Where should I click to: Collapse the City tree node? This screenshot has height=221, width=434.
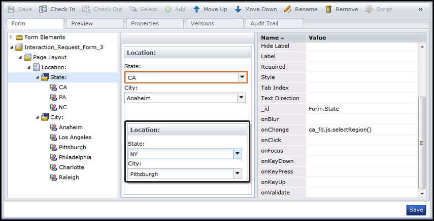pos(37,117)
